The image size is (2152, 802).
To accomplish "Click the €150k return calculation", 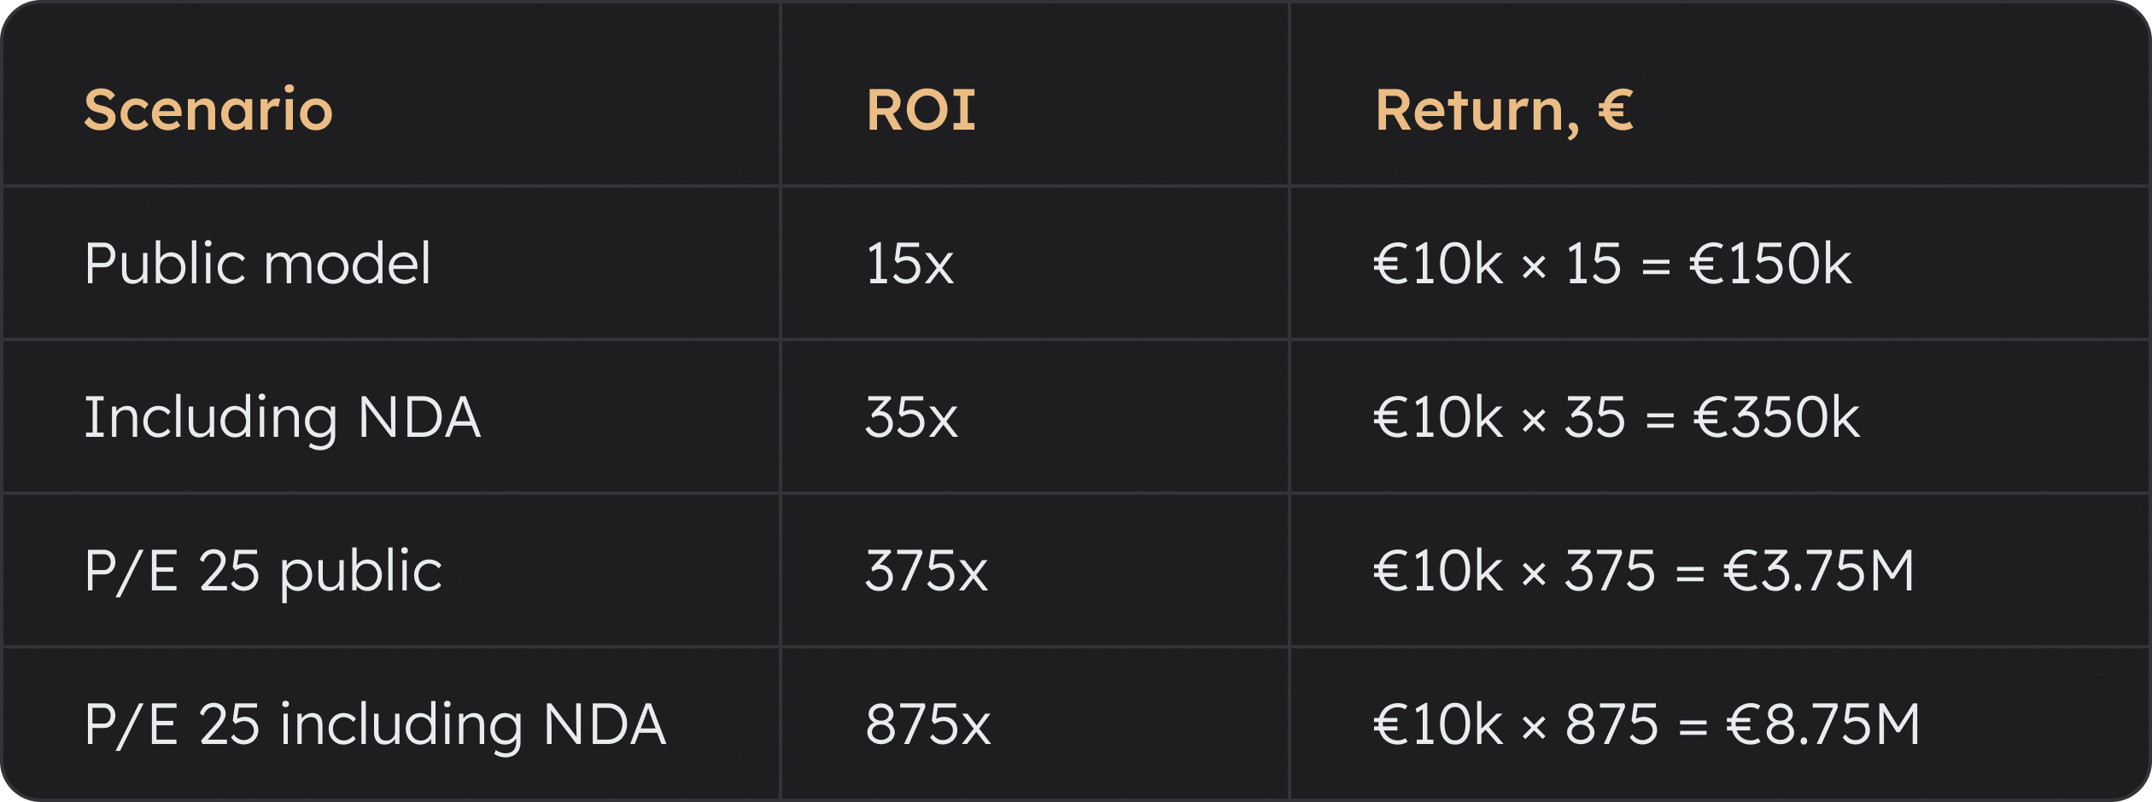I will point(1612,263).
